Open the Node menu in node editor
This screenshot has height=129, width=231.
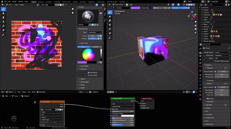[34, 92]
